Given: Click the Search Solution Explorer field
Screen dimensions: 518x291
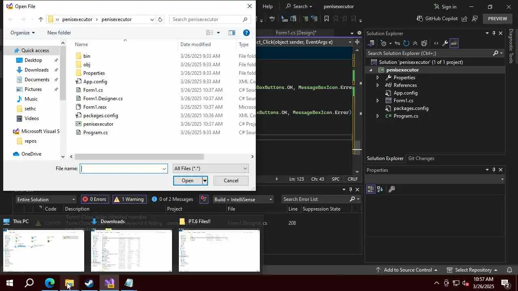Looking at the screenshot, I should 429,53.
